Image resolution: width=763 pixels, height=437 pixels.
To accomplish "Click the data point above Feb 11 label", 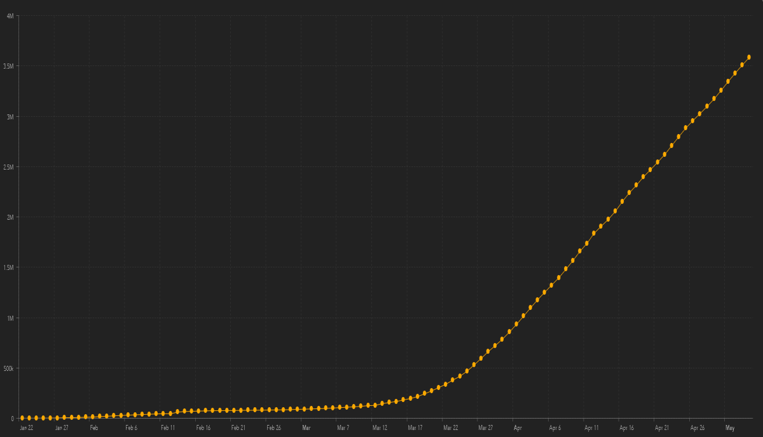I will (x=163, y=413).
